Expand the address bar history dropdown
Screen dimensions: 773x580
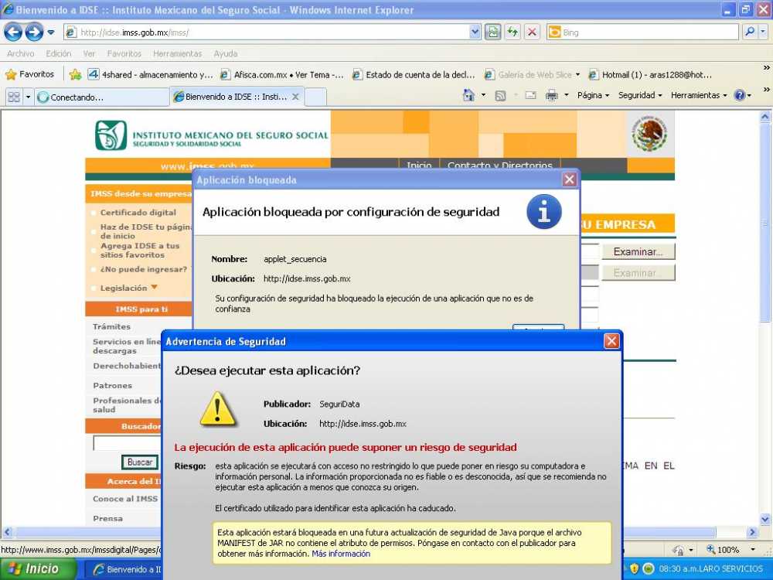coord(475,32)
